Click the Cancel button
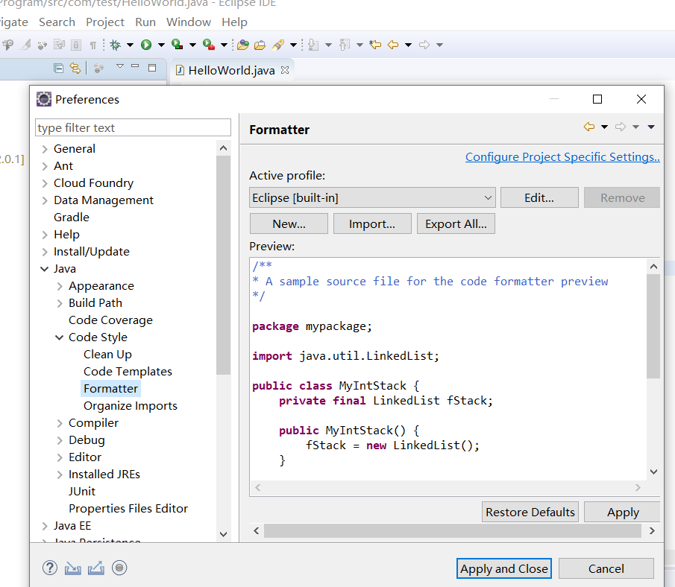Screen dimensions: 675x587 606,568
